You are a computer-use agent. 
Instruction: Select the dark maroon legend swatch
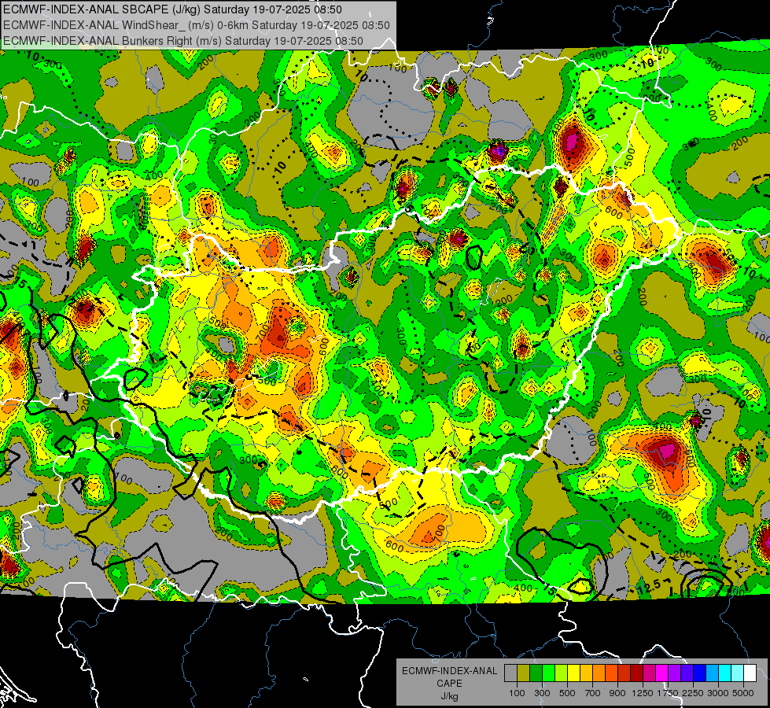(637, 673)
